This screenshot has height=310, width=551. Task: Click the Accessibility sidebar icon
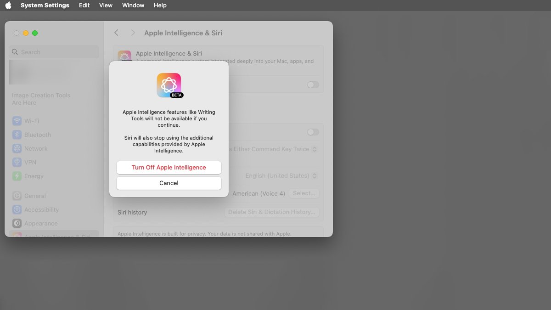click(17, 210)
